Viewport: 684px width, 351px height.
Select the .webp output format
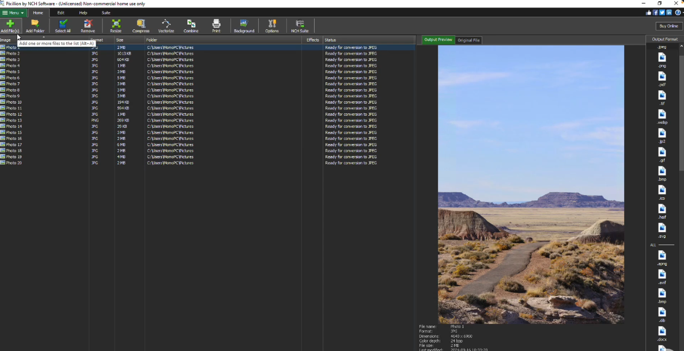[662, 117]
